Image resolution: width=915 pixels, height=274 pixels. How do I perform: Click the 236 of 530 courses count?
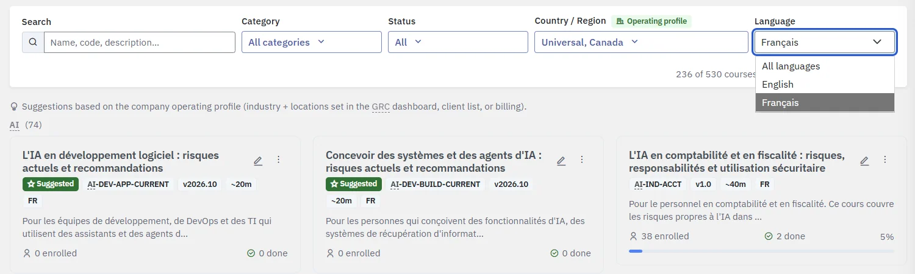click(716, 74)
